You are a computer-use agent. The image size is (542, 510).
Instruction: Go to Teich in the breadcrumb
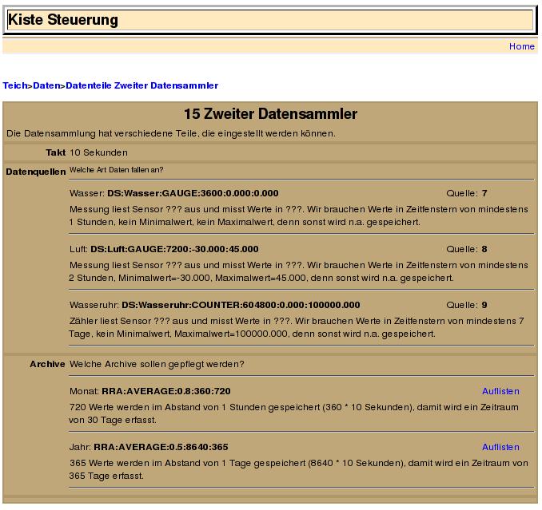(14, 85)
